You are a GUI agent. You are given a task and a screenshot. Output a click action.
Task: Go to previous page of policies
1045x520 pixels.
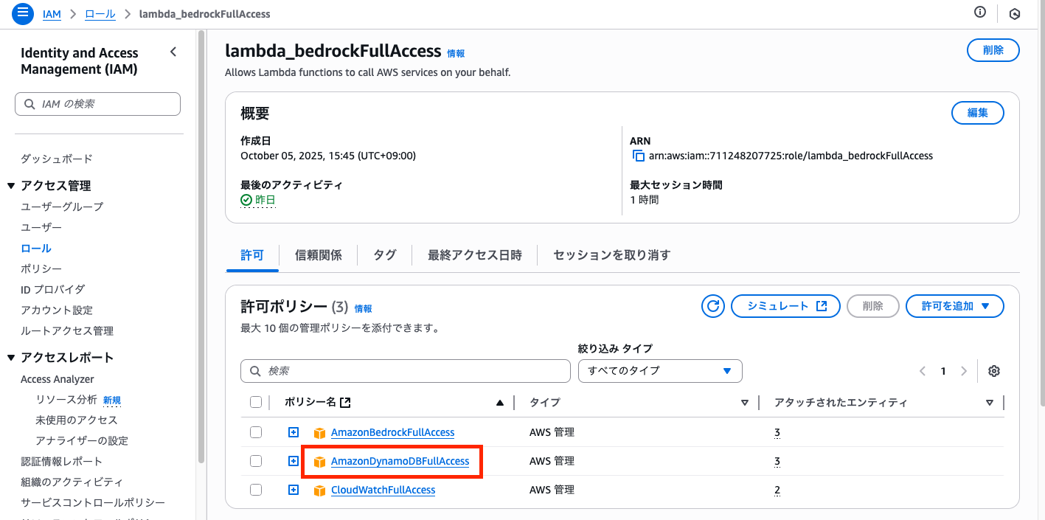(x=923, y=371)
